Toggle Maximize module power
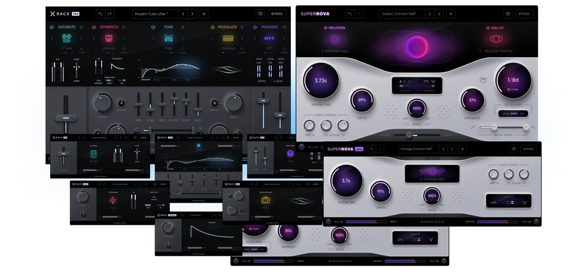583x272 pixels. click(x=255, y=27)
